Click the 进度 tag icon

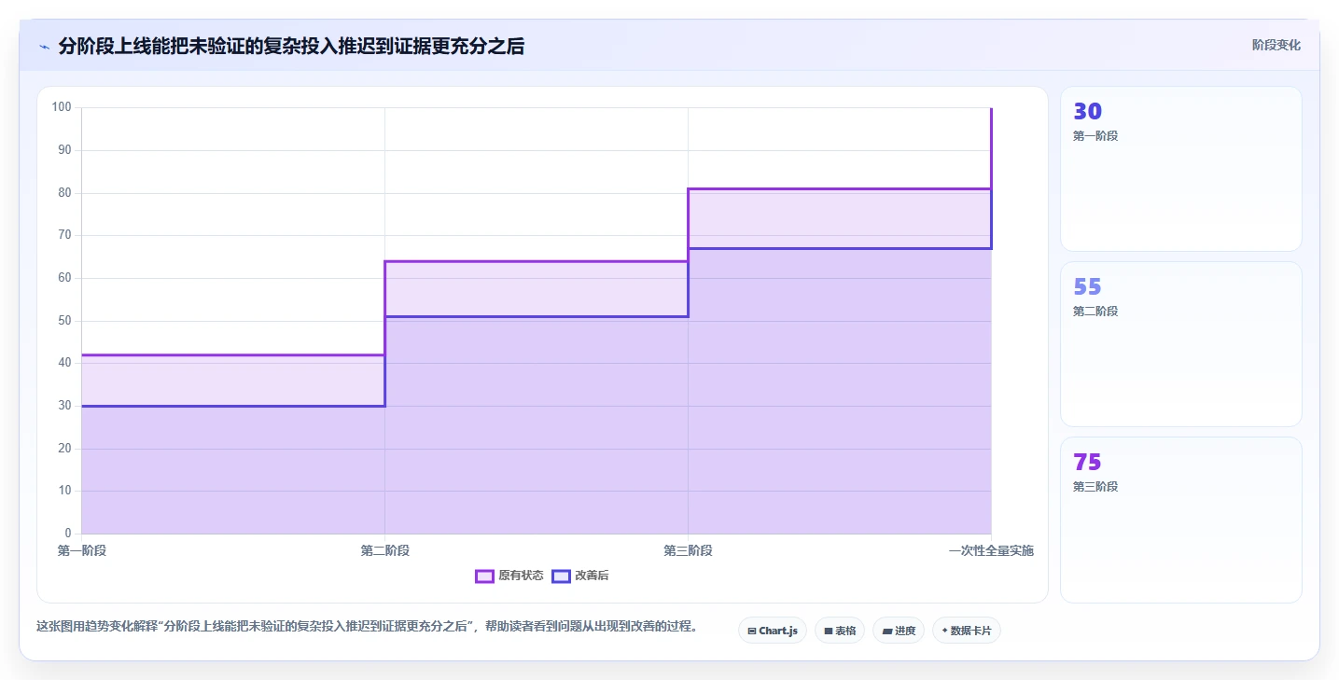click(x=886, y=631)
